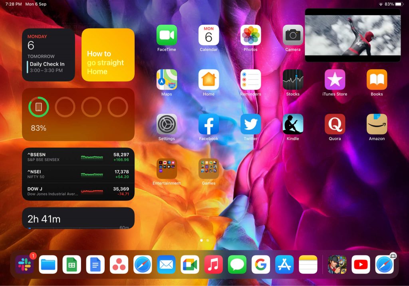Image resolution: width=409 pixels, height=286 pixels.
Task: Tap the Wi-Fi icon in status bar
Action: (x=381, y=4)
